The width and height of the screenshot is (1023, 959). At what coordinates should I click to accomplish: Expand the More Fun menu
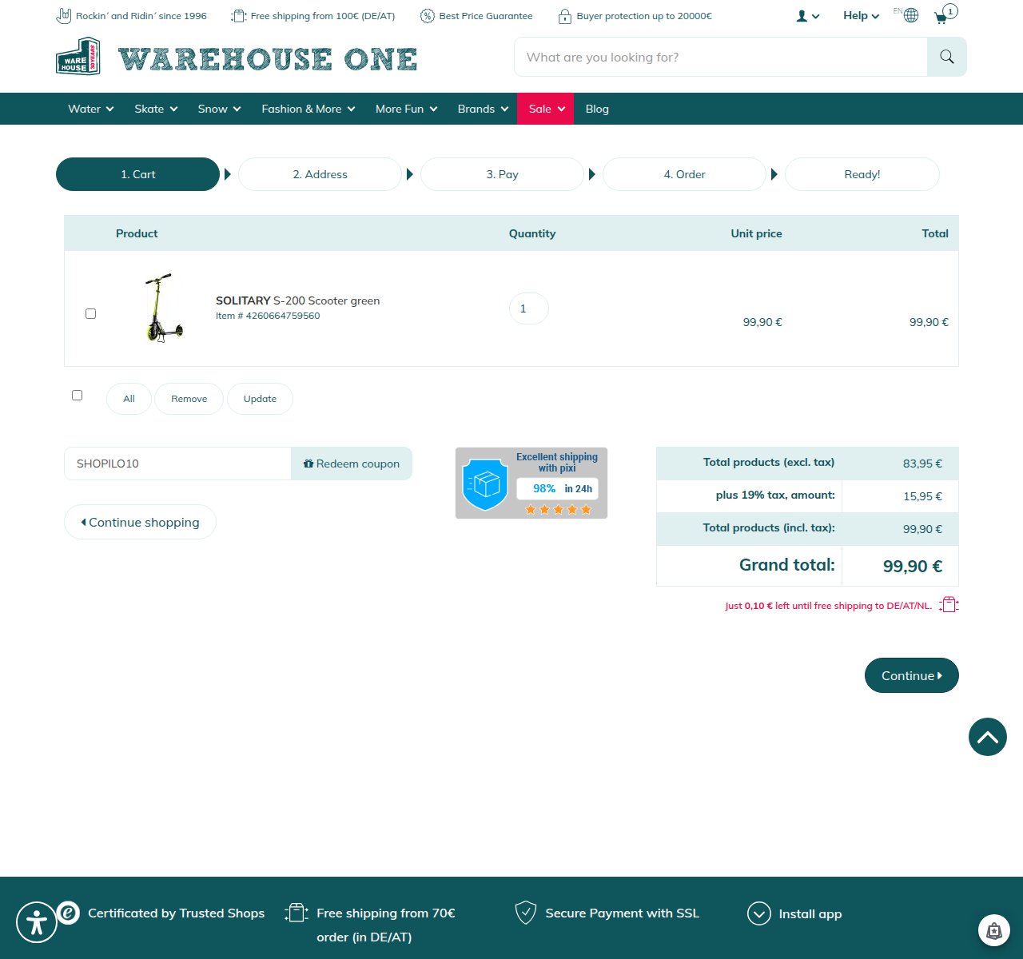[407, 109]
